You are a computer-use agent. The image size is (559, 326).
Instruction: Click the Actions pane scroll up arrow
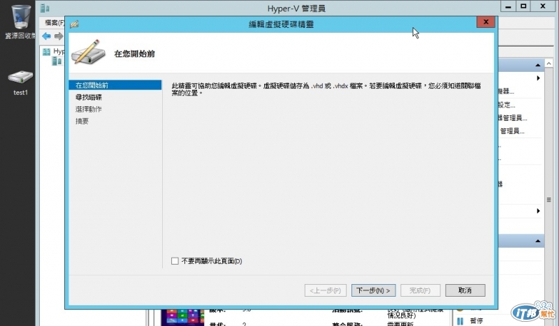click(x=549, y=64)
